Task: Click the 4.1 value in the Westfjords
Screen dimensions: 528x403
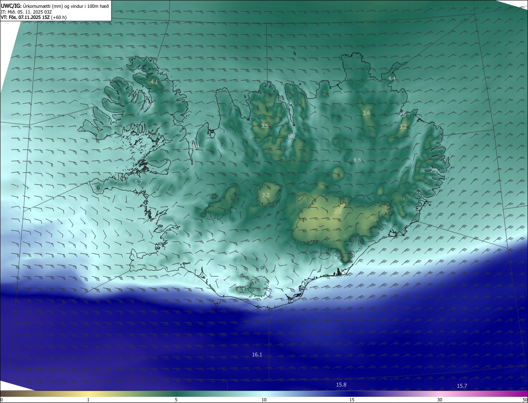Action: (x=154, y=82)
